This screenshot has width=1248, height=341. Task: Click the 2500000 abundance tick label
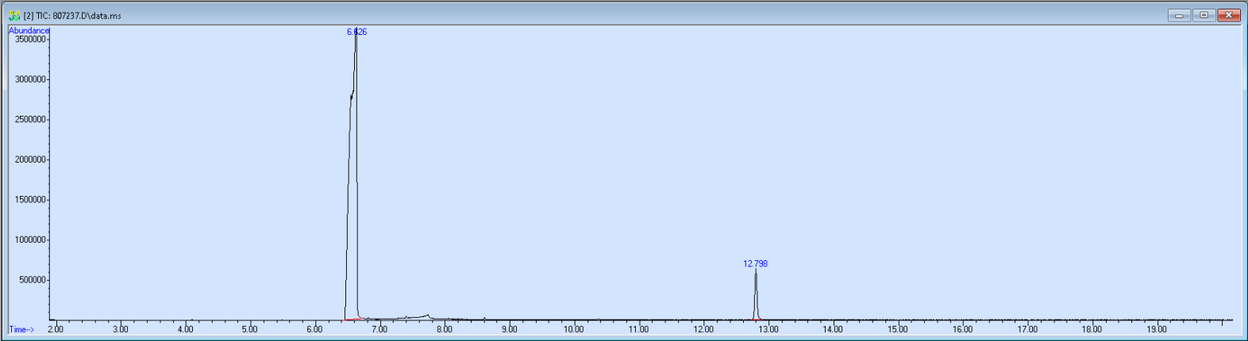tap(31, 119)
